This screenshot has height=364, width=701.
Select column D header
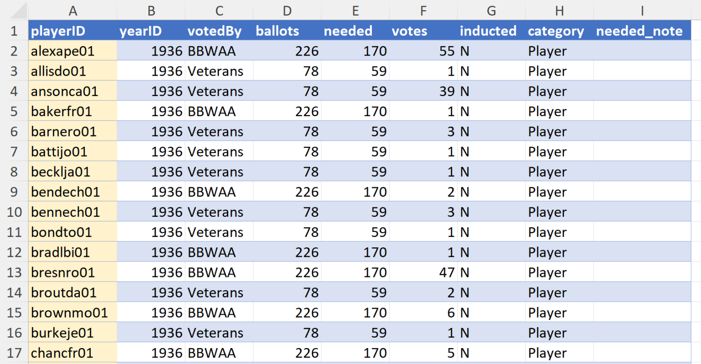click(287, 10)
